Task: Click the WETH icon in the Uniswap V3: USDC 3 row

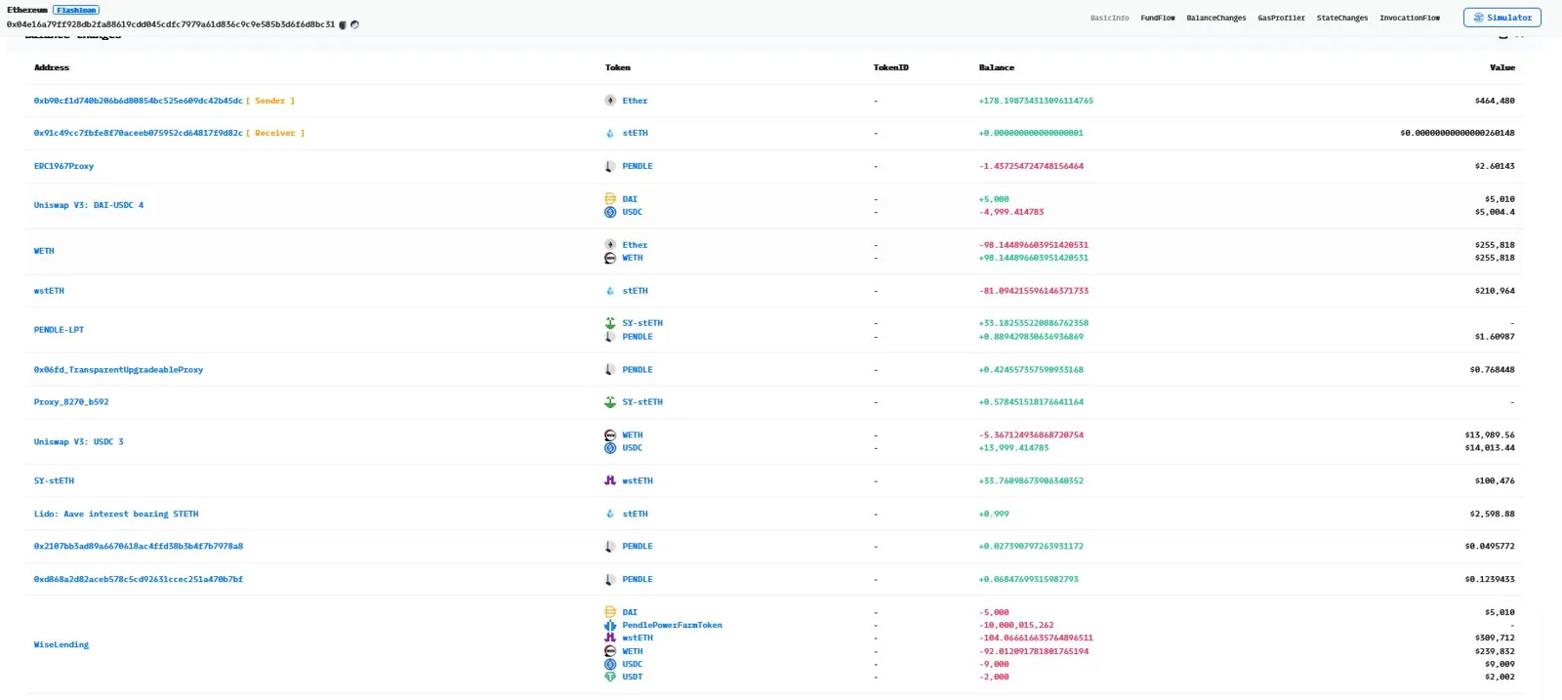Action: click(x=610, y=435)
